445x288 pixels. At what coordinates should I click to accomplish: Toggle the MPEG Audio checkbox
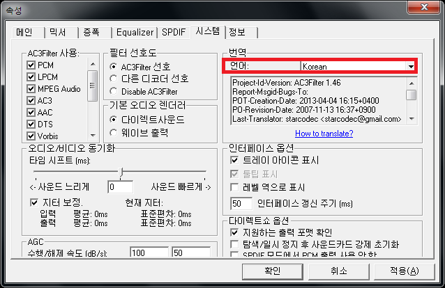[x=31, y=89]
